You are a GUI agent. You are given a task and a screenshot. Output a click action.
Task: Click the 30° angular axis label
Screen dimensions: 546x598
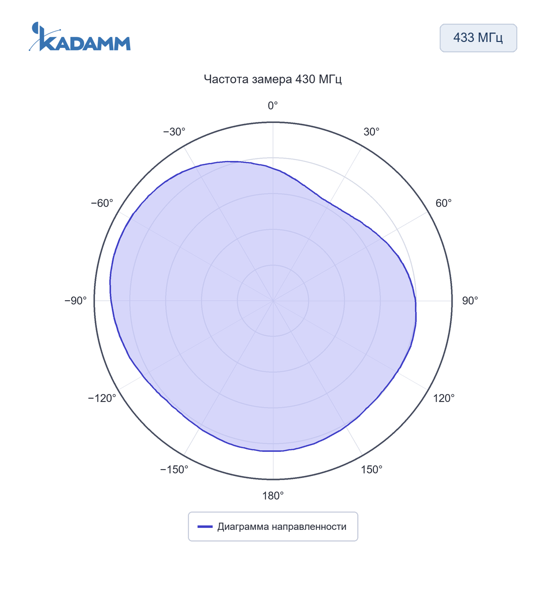coord(372,132)
